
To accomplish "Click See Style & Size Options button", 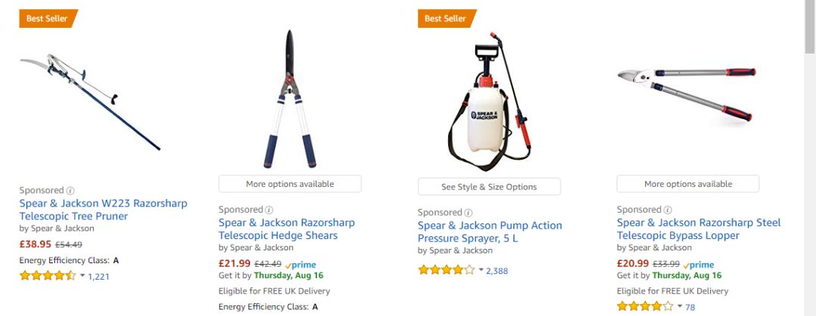I will point(489,187).
